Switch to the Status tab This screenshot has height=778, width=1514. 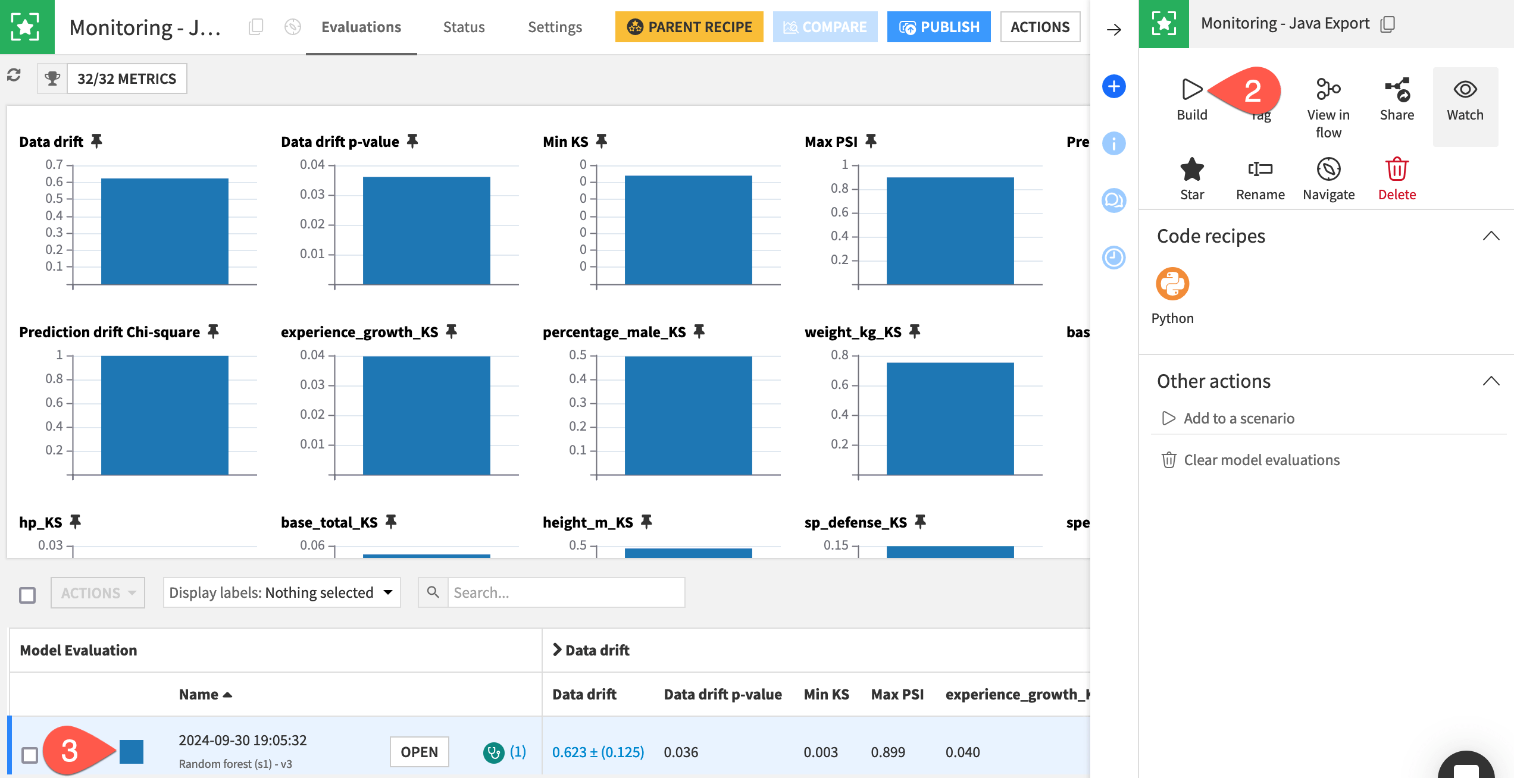[464, 27]
